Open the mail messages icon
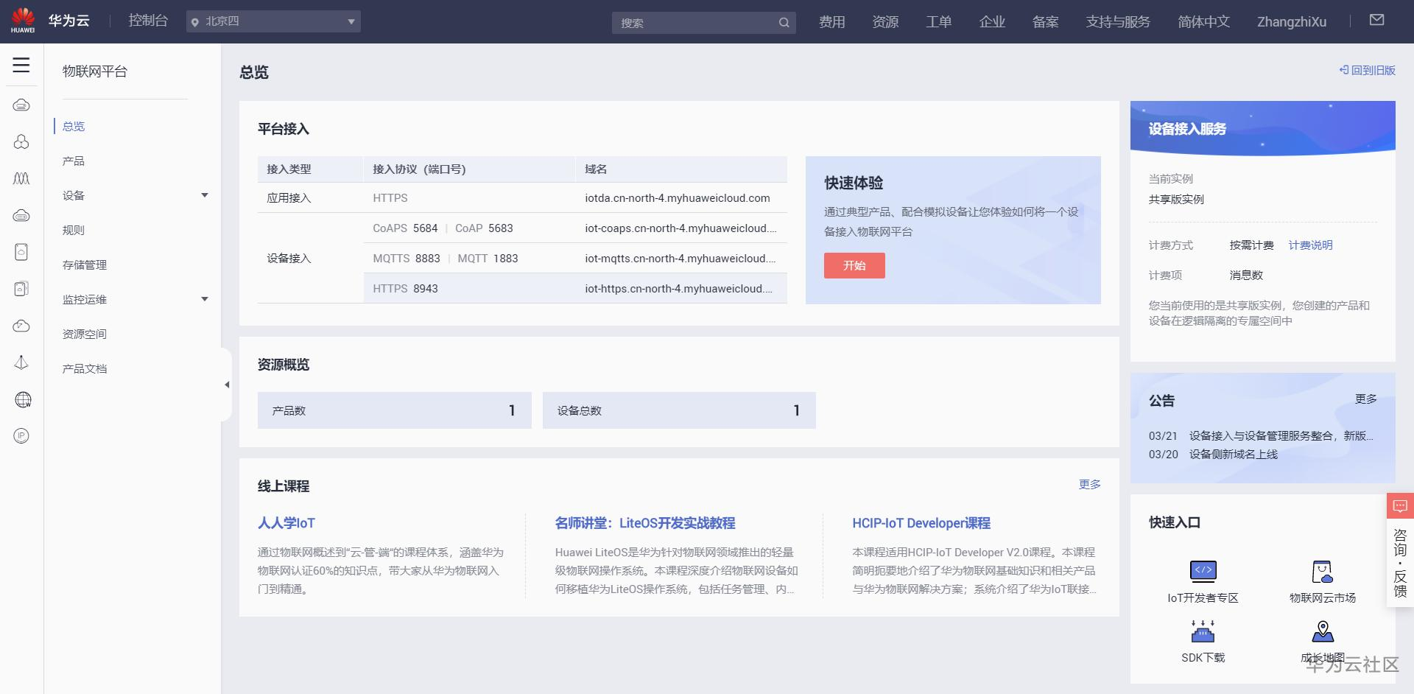Screen dimensions: 1414x694 (1376, 20)
